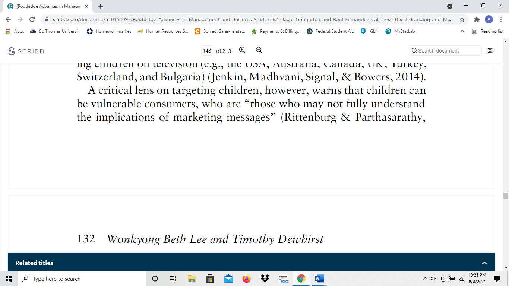
Task: Open the Apps bookmark shortcut
Action: click(x=15, y=31)
